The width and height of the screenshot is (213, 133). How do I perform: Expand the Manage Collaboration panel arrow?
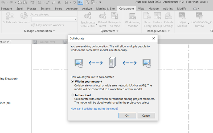click(54, 31)
